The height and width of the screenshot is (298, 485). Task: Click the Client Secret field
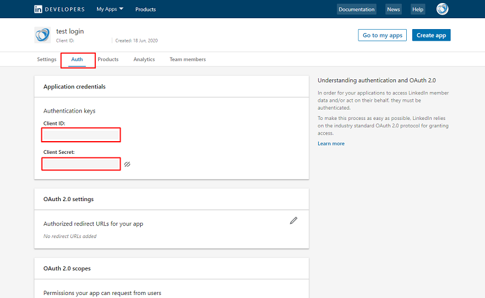click(x=81, y=164)
